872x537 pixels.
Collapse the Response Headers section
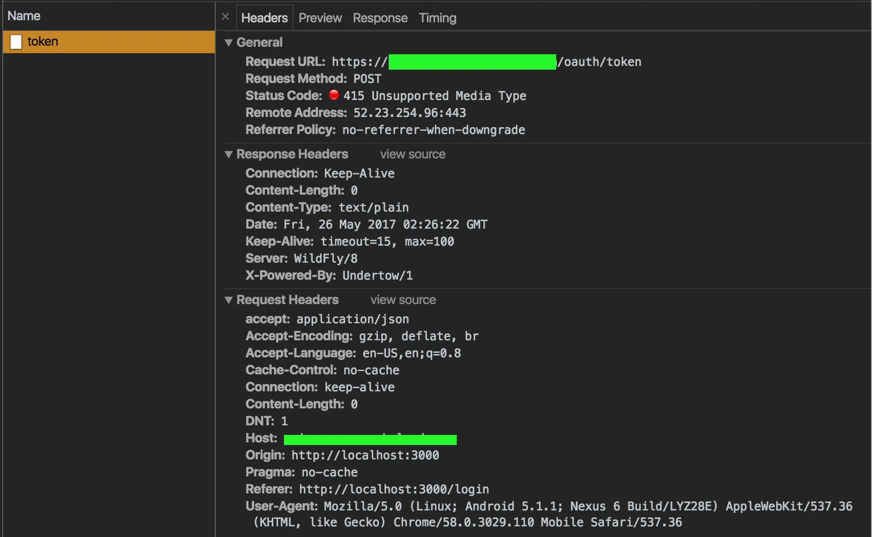(229, 154)
